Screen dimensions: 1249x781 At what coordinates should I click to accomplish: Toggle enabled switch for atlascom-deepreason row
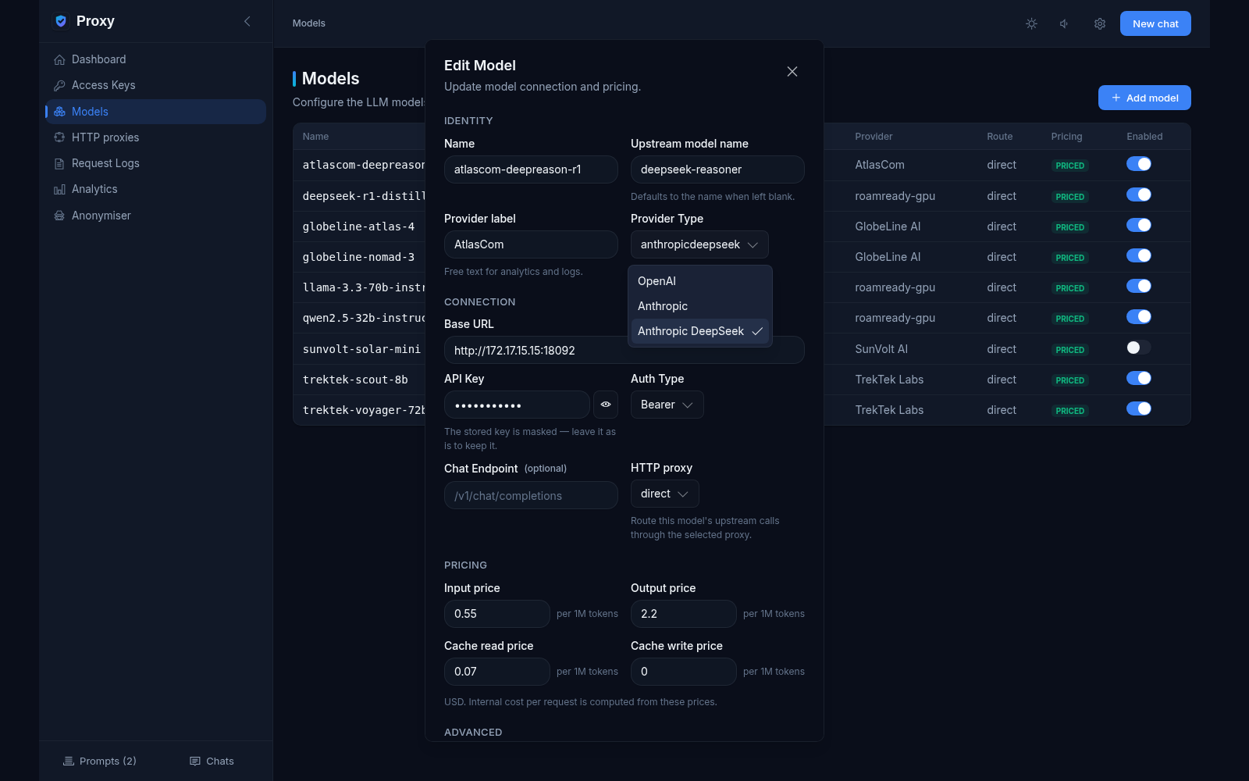tap(1139, 164)
